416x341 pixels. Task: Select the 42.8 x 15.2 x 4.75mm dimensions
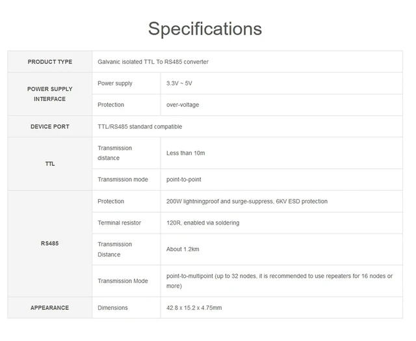(194, 308)
